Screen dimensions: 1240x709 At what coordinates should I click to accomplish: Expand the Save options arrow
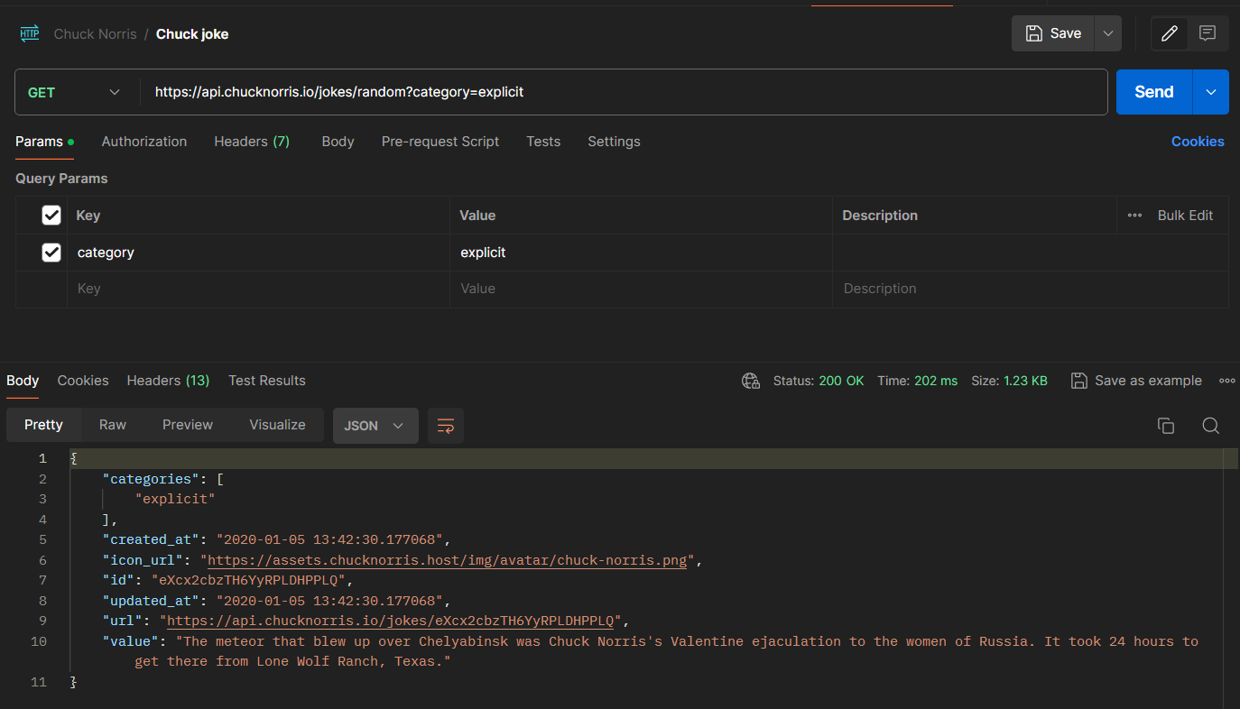1107,33
